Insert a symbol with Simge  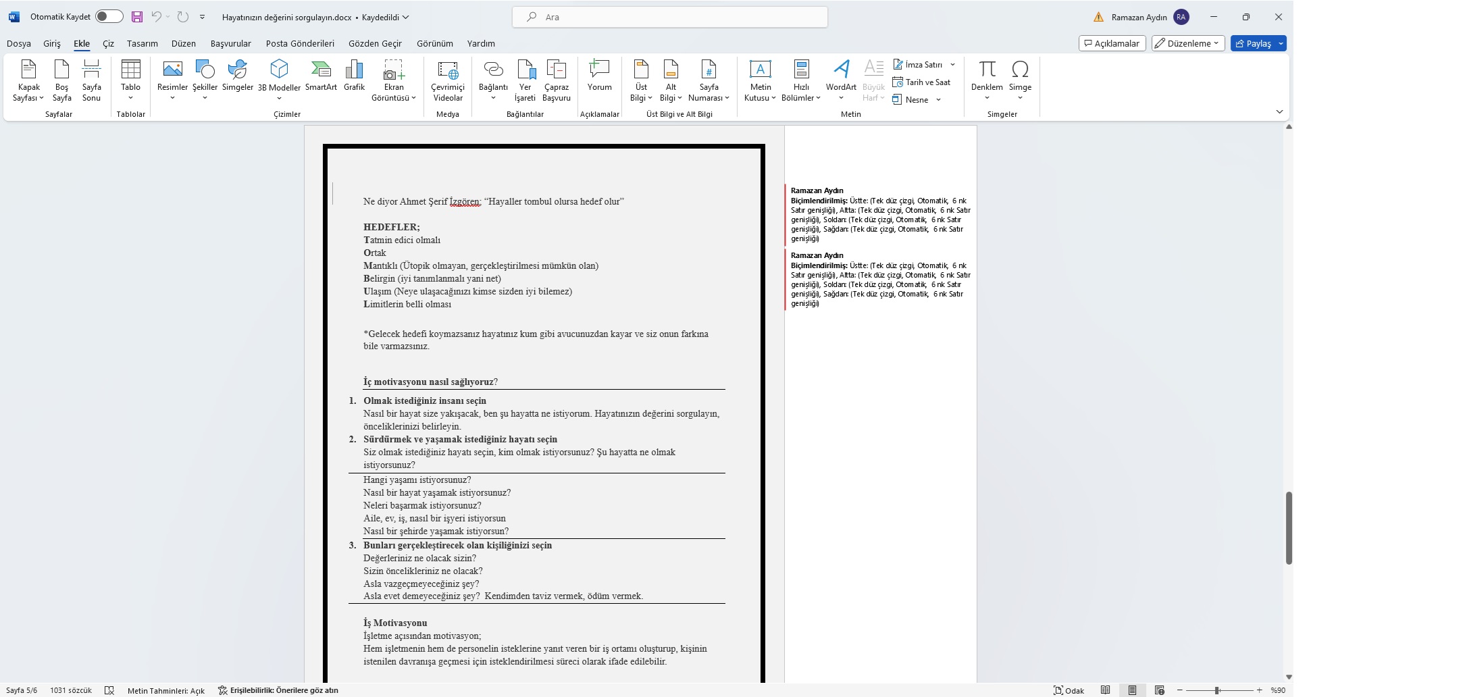pyautogui.click(x=1020, y=80)
